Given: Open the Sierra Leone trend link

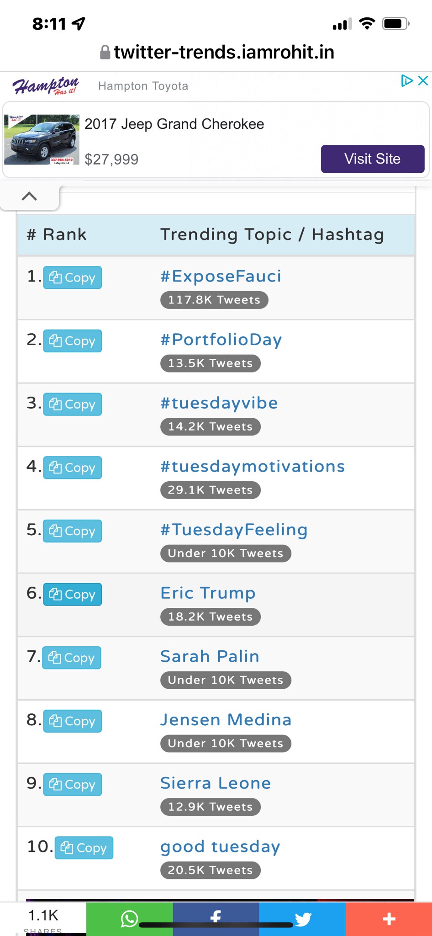Looking at the screenshot, I should [x=216, y=783].
